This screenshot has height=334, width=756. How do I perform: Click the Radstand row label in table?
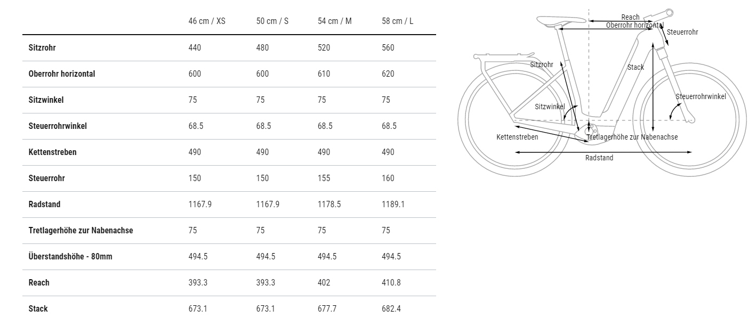click(x=44, y=204)
